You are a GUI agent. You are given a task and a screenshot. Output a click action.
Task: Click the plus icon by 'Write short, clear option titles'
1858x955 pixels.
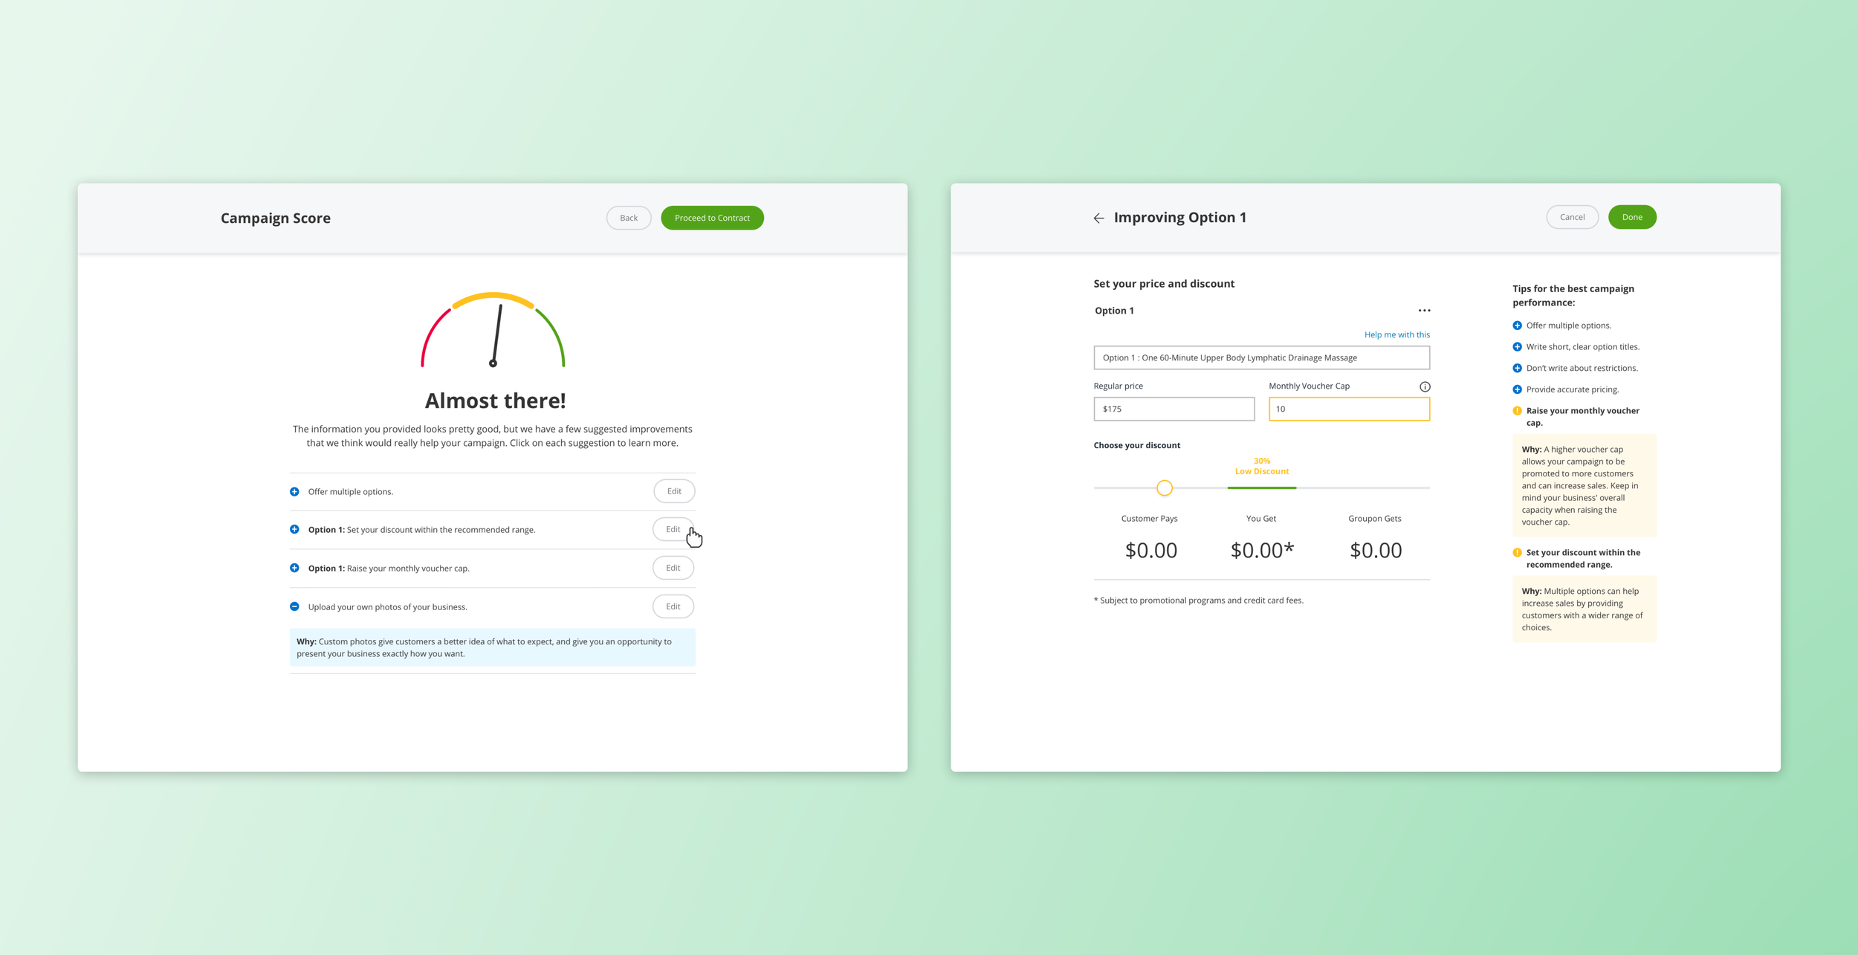point(1517,347)
